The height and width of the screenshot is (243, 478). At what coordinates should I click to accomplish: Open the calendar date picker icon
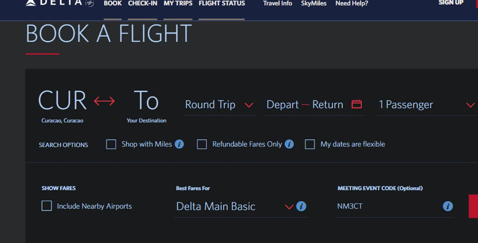[x=357, y=104]
